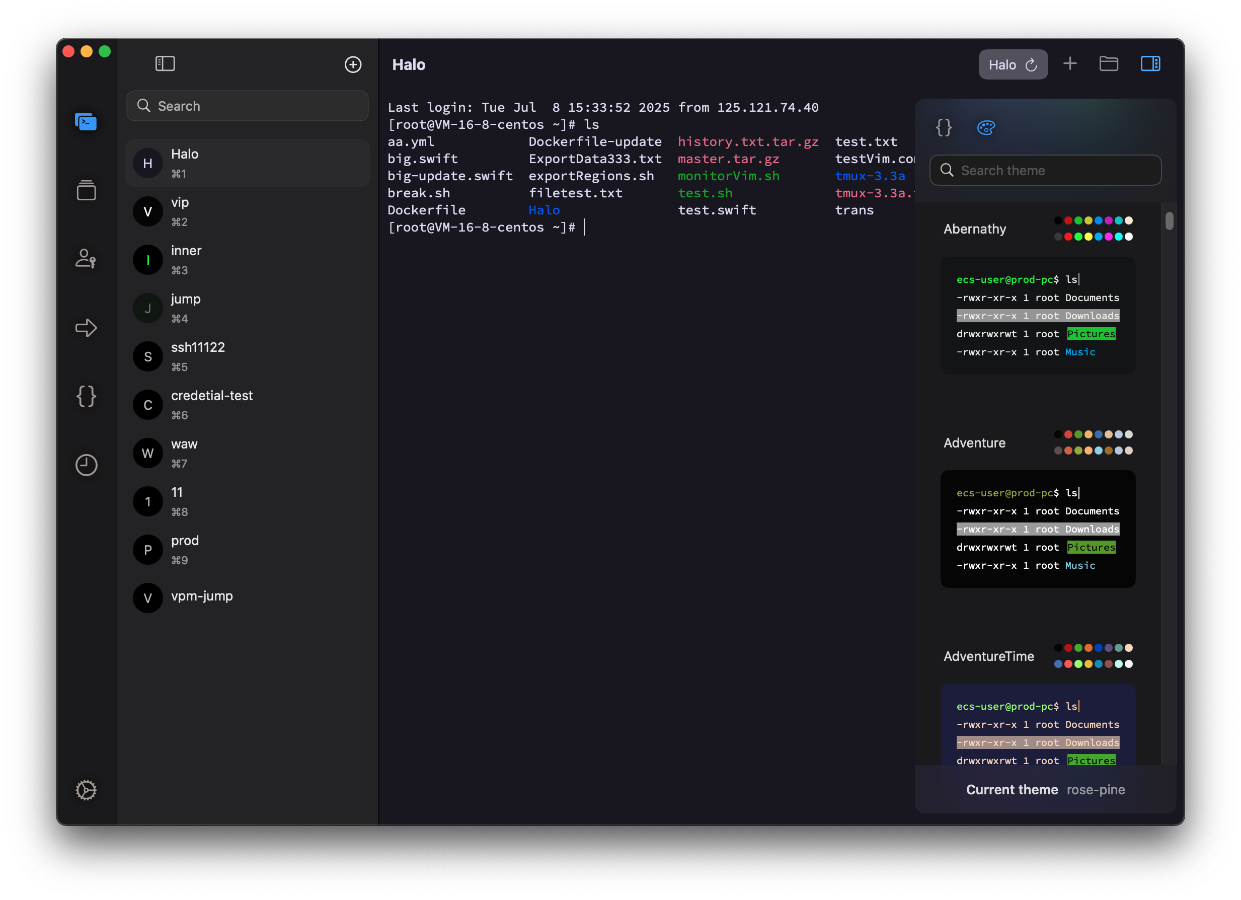Screen dimensions: 1241x900
Task: Open the file browser folder icon
Action: 1109,64
